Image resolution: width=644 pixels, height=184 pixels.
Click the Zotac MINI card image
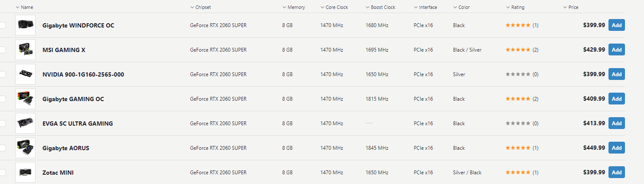pos(25,173)
